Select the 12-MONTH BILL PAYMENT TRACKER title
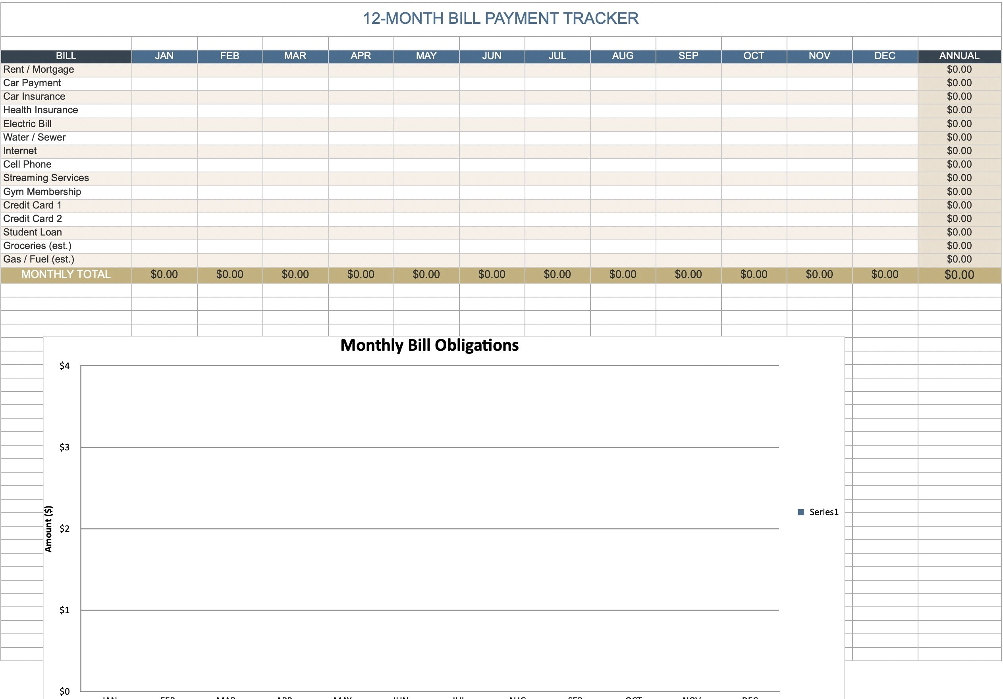This screenshot has height=699, width=1003. coord(501,18)
